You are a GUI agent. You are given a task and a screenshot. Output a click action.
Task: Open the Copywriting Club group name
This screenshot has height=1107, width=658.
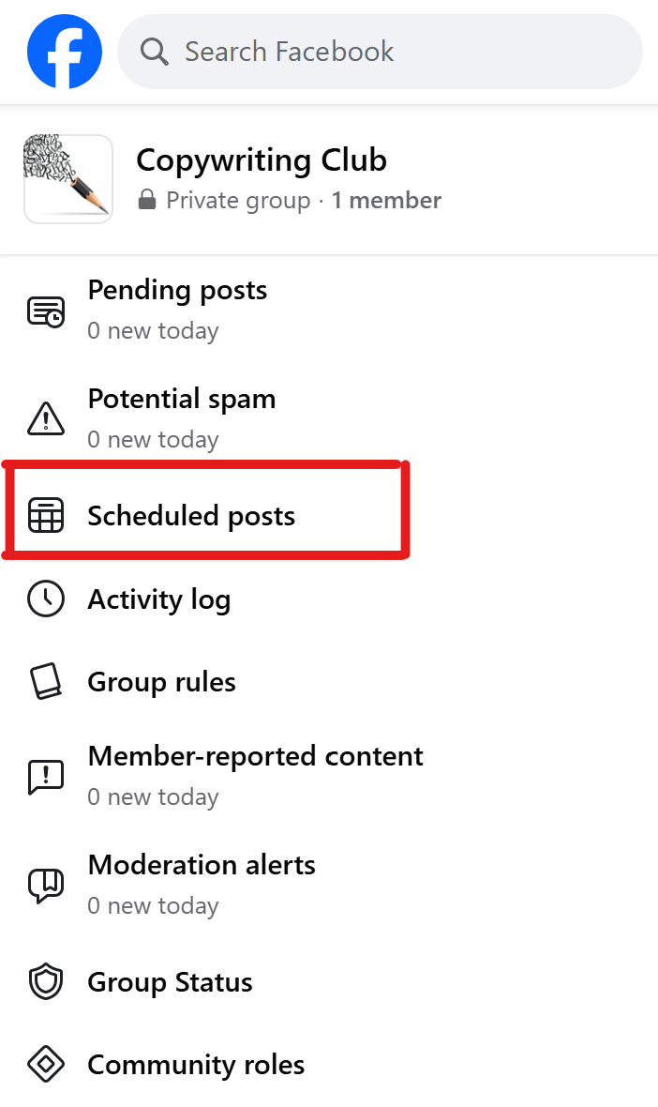[262, 160]
